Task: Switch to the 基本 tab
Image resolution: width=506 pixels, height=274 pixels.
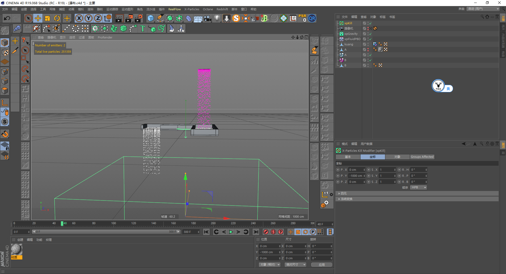Action: pos(348,157)
